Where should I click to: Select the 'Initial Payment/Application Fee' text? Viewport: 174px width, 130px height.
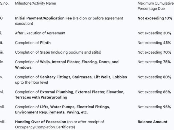tap(44, 18)
